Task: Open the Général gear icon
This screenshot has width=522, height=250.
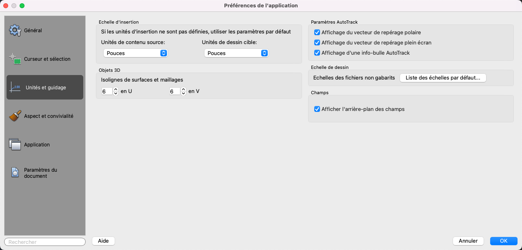Action: pos(15,30)
